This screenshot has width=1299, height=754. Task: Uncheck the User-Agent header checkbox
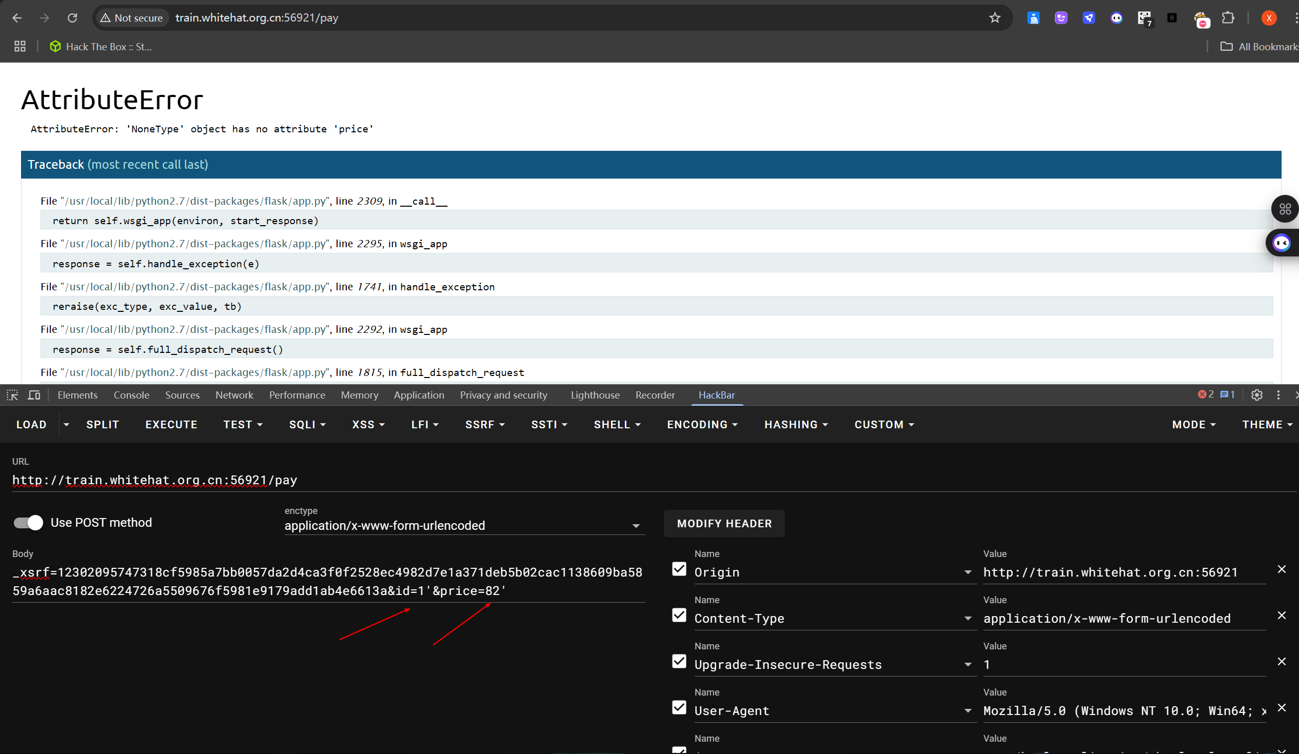(x=679, y=708)
